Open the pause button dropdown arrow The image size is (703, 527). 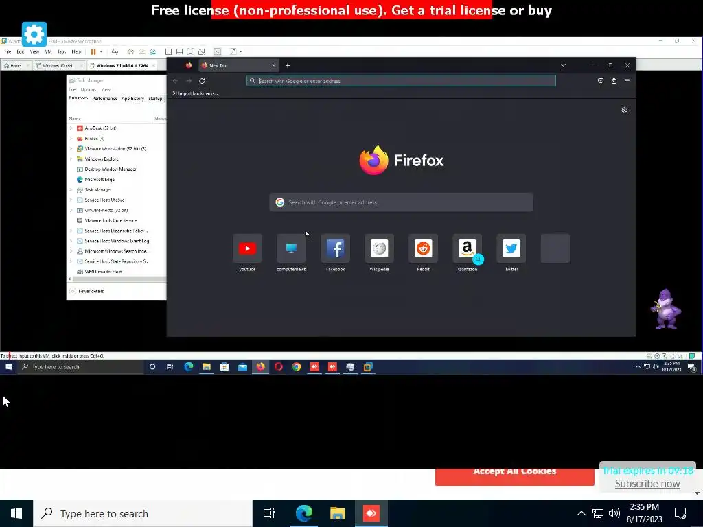point(101,52)
